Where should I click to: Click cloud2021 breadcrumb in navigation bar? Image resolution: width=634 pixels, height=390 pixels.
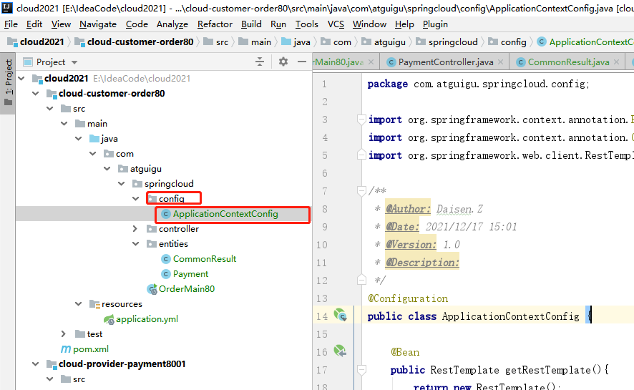point(36,42)
